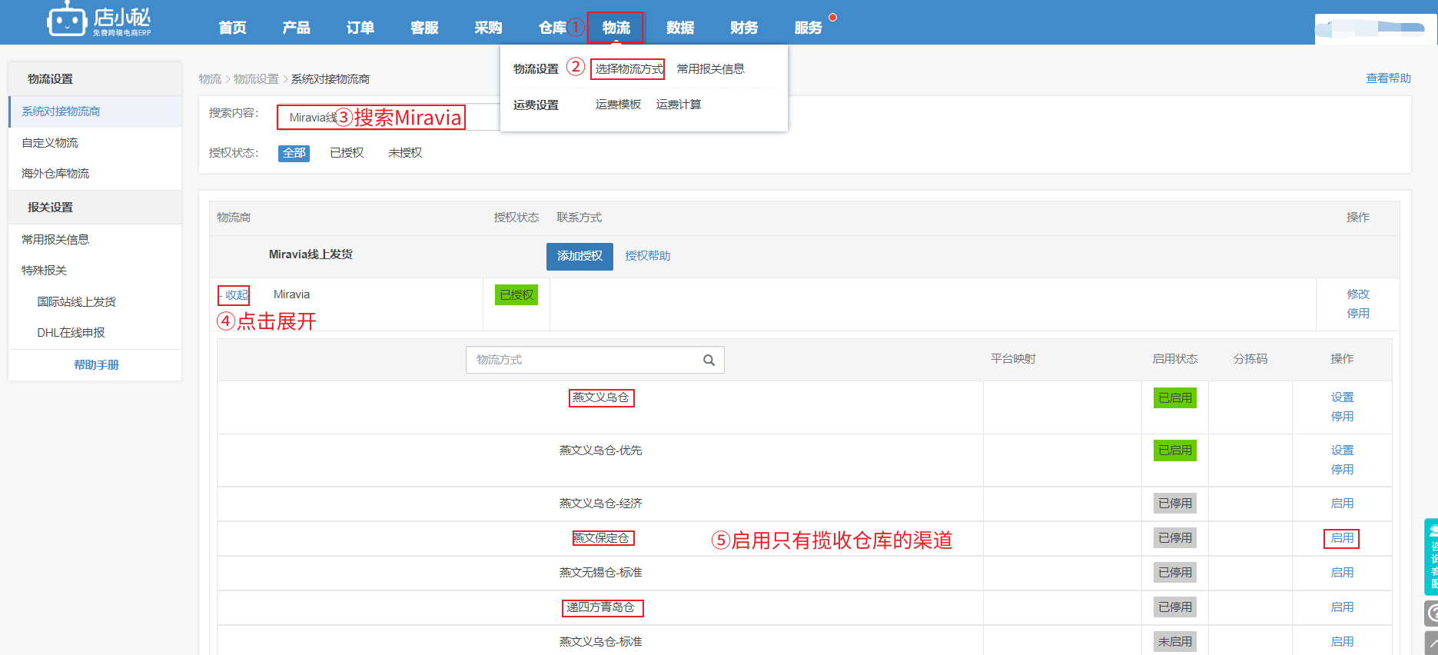Viewport: 1438px width, 655px height.
Task: Click the 递四方青岛仓 channel name
Action: [600, 607]
